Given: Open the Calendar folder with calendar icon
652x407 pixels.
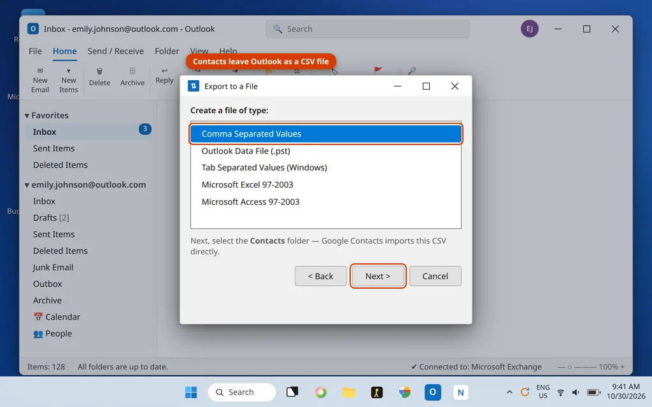Looking at the screenshot, I should pos(57,317).
